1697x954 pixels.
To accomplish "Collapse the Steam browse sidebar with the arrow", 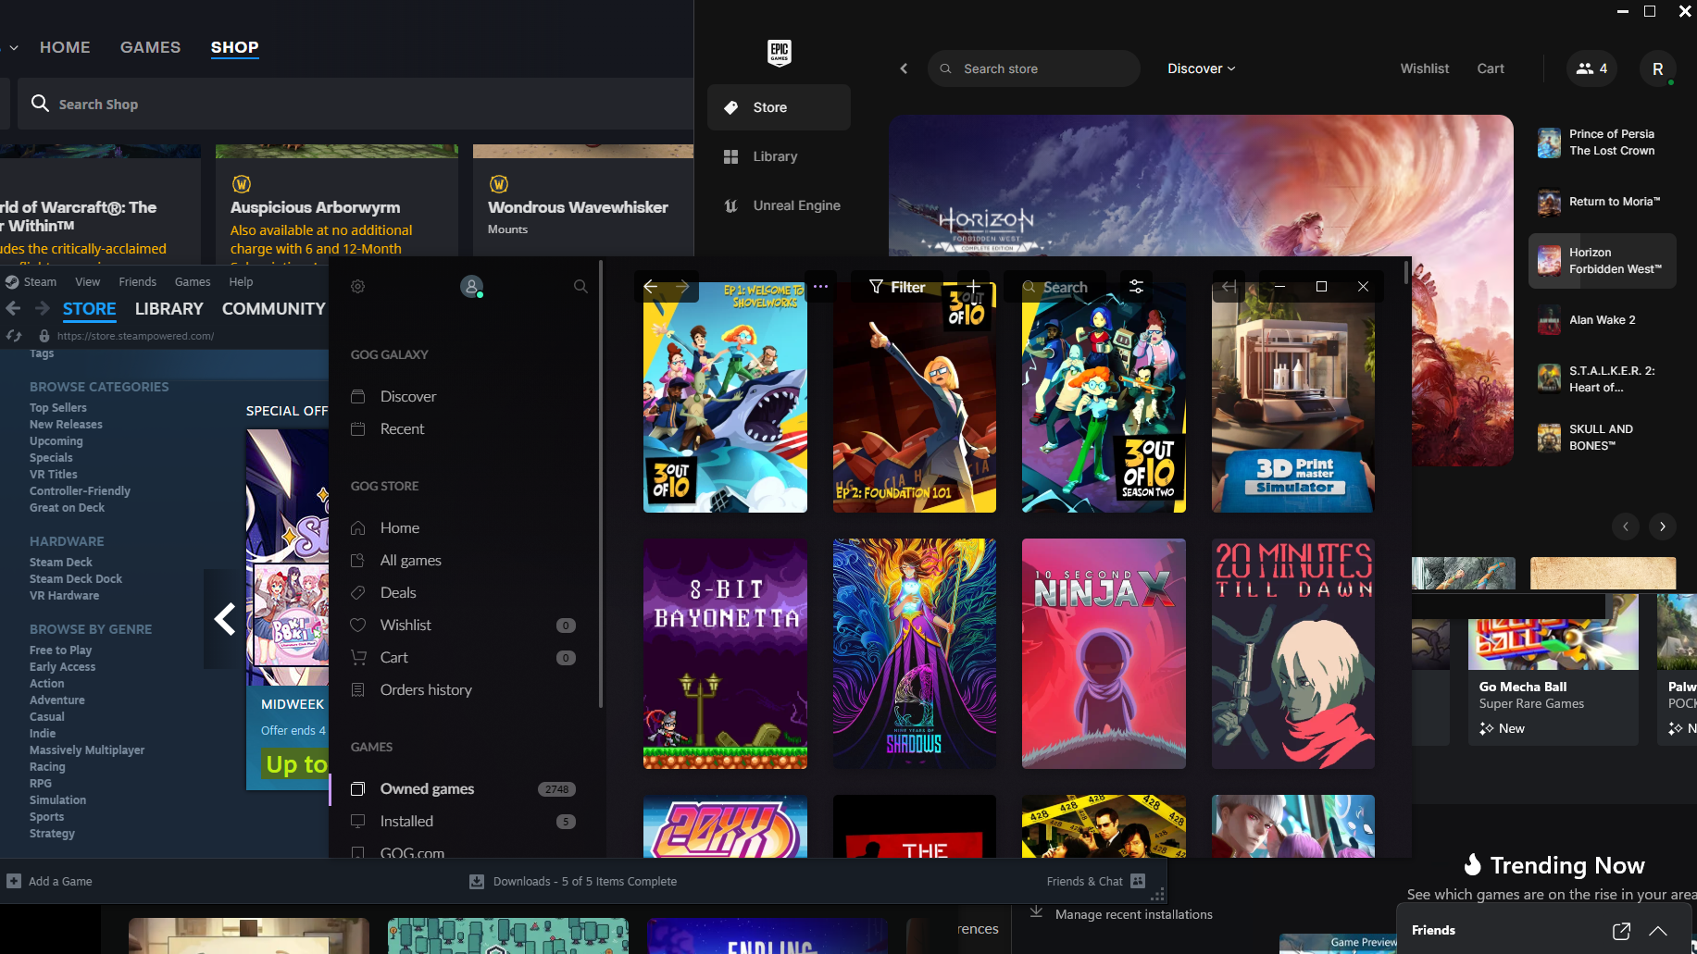I will [x=225, y=617].
